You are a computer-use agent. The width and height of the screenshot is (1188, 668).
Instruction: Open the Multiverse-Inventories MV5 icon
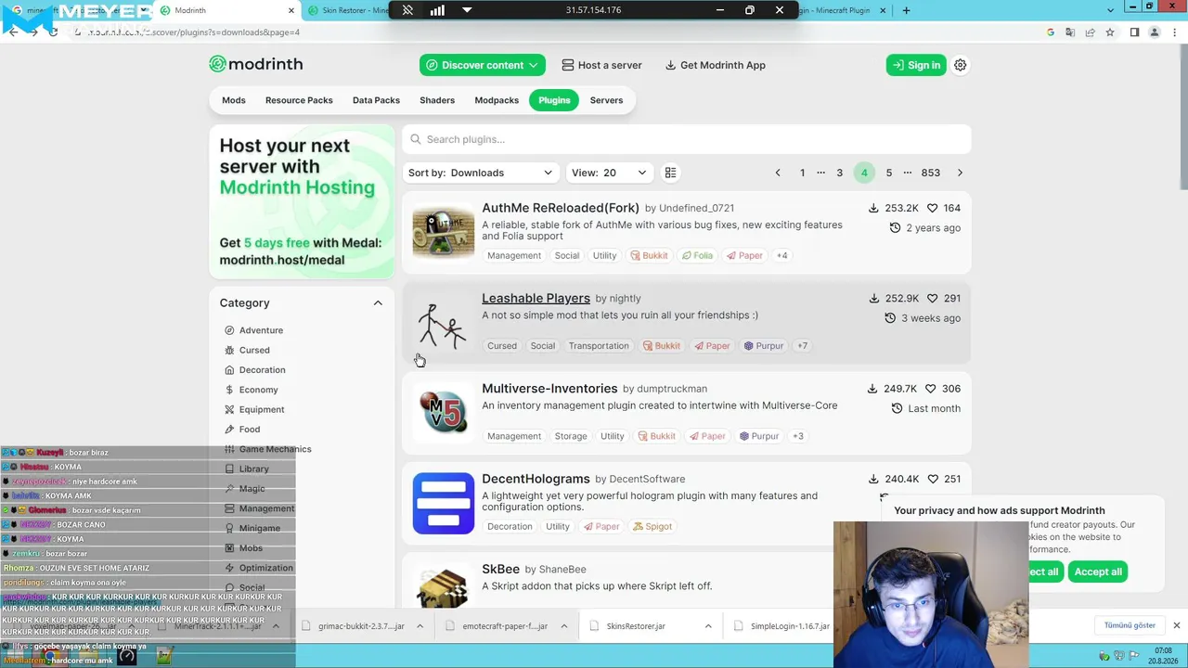[x=443, y=412]
